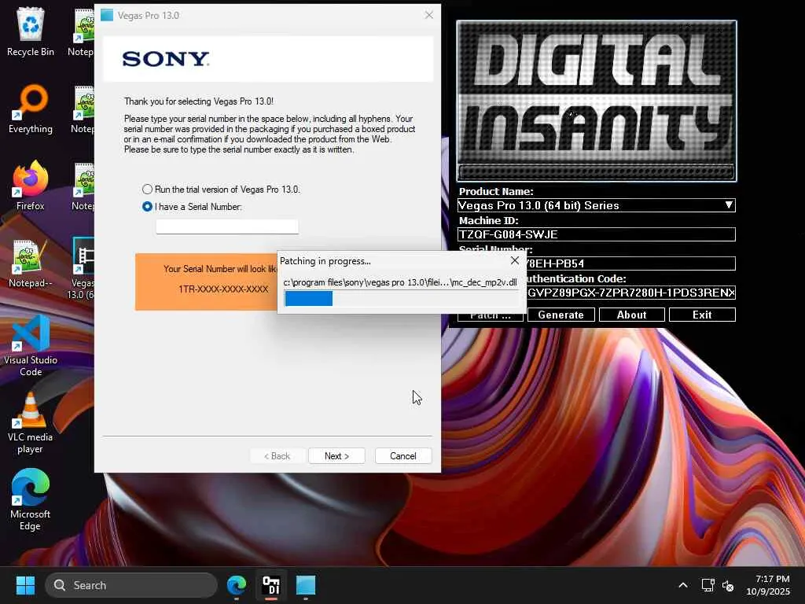Image resolution: width=805 pixels, height=604 pixels.
Task: Launch Firefox from the desktop
Action: pos(31,186)
